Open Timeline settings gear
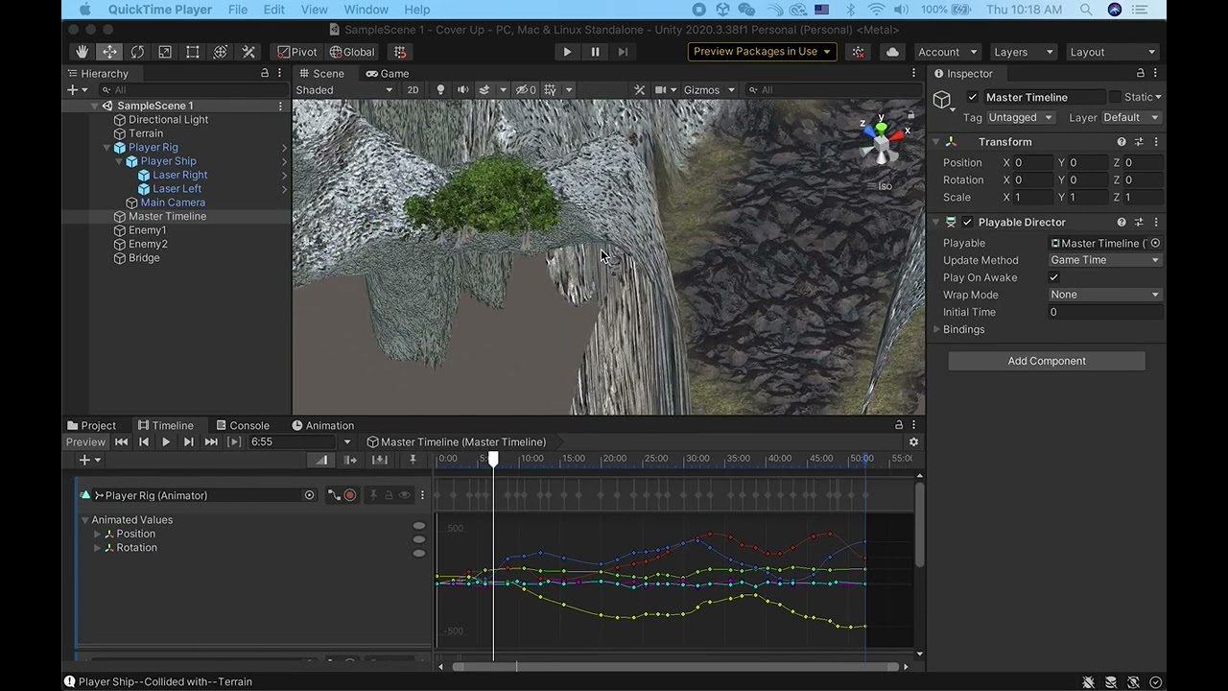 tap(913, 442)
